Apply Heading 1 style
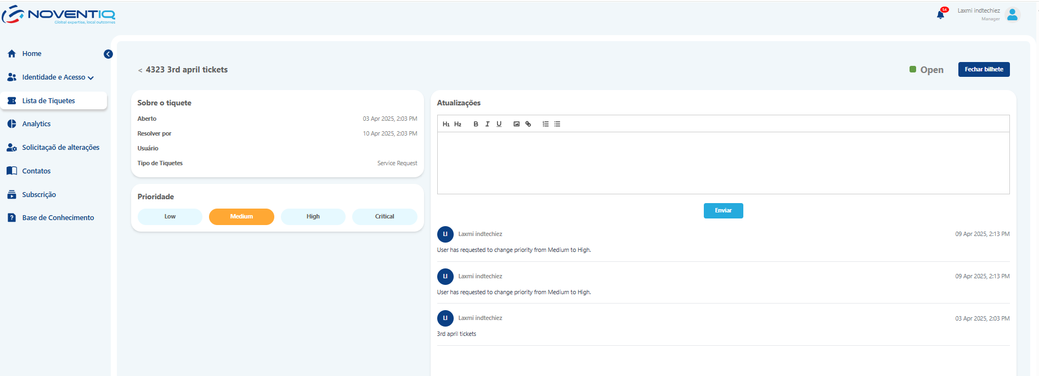Image resolution: width=1039 pixels, height=376 pixels. 446,124
